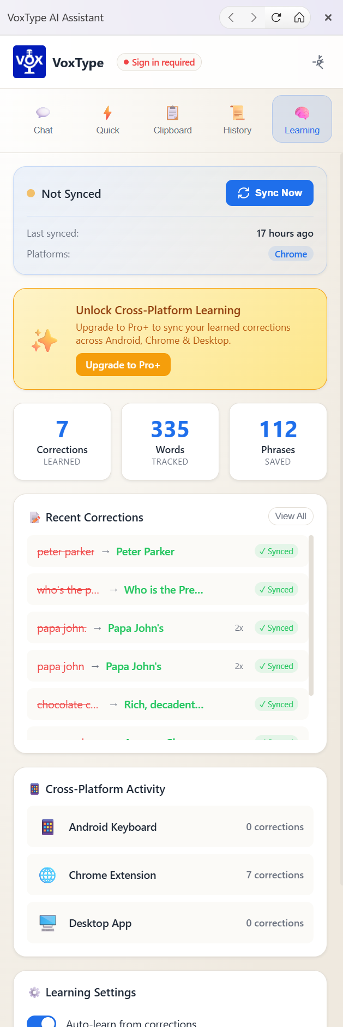Disable Auto-learn from corrections
This screenshot has width=343, height=1027.
[x=41, y=1022]
